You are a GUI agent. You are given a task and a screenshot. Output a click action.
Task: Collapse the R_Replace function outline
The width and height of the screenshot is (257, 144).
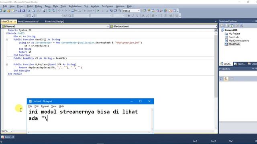pos(7,64)
